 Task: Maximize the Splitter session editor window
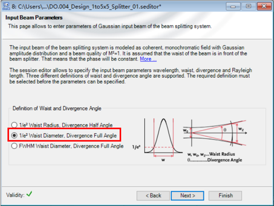point(248,6)
